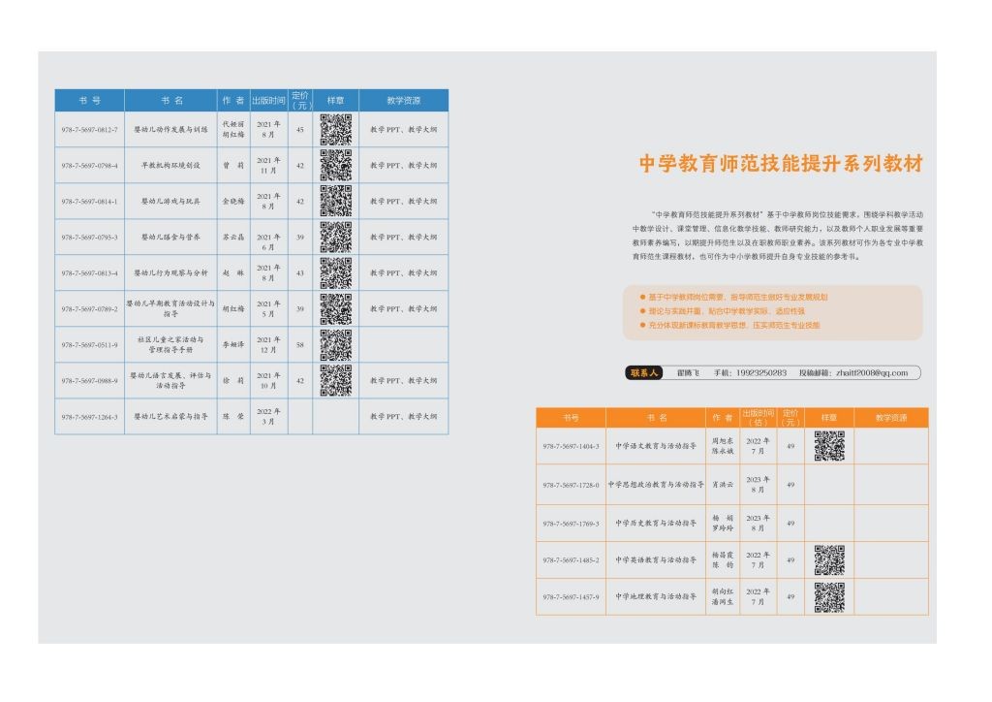
Task: Click the blue 书名 column header
Action: 171,100
